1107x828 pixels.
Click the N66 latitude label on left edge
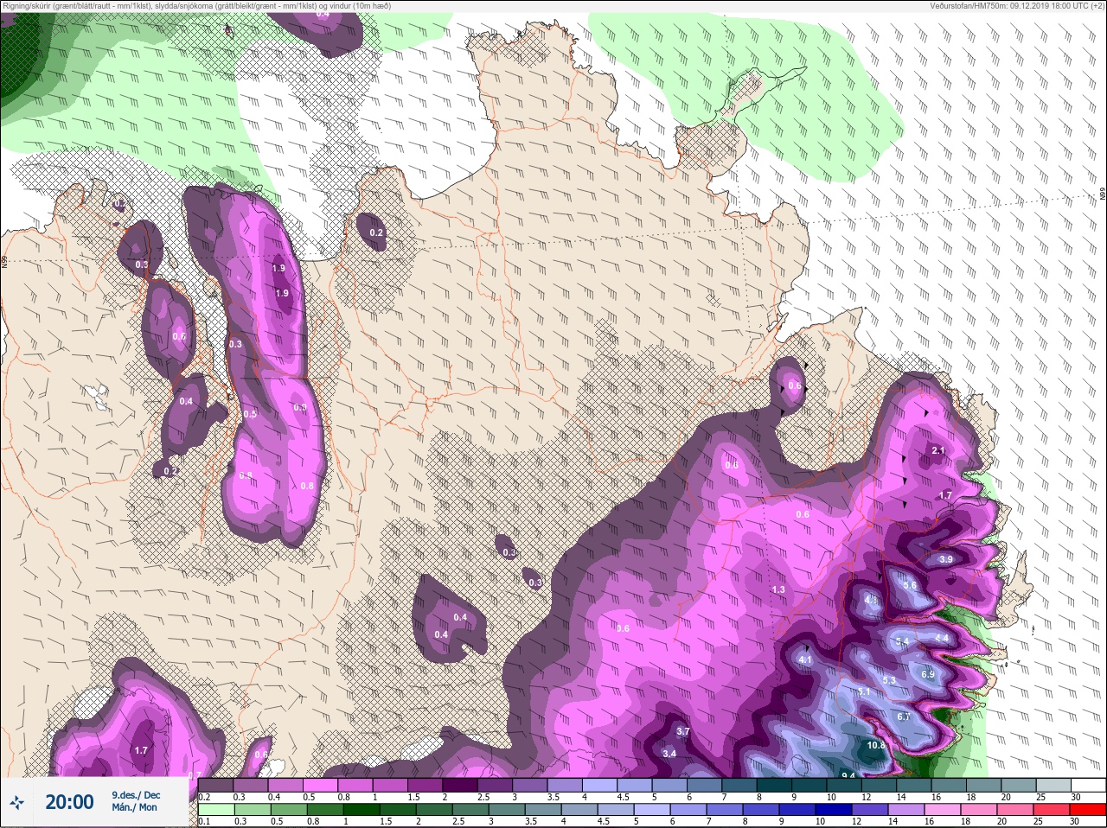point(4,260)
